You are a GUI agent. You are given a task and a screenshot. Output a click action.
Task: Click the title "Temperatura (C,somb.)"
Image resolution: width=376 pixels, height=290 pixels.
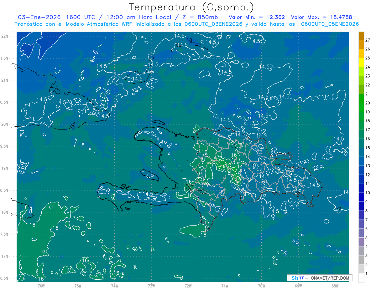(191, 7)
